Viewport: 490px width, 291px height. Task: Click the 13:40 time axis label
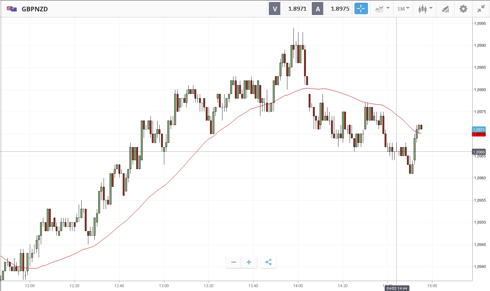[x=253, y=285]
